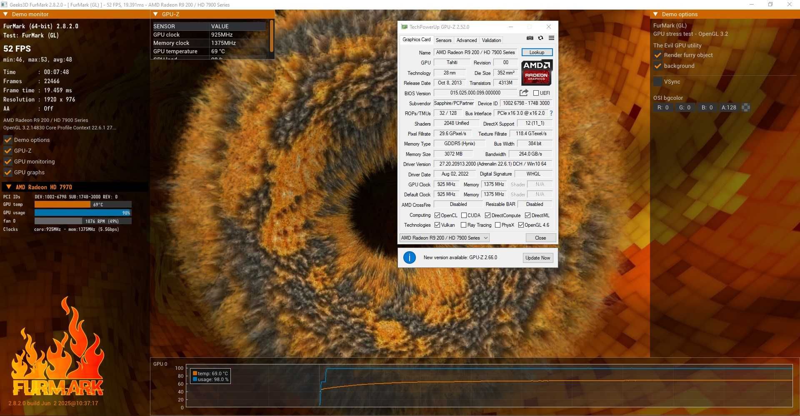Click the Bus Interface question mark
The width and height of the screenshot is (800, 416).
click(x=551, y=113)
